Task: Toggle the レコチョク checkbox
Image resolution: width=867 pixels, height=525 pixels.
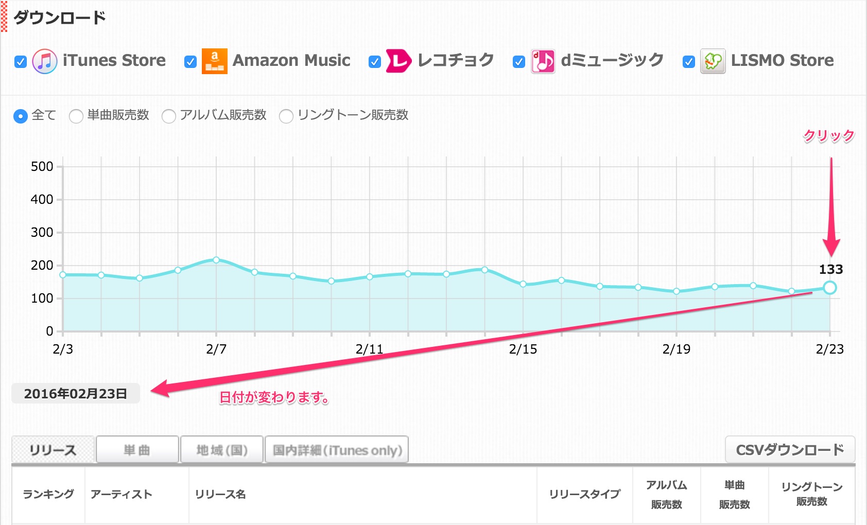Action: [375, 62]
